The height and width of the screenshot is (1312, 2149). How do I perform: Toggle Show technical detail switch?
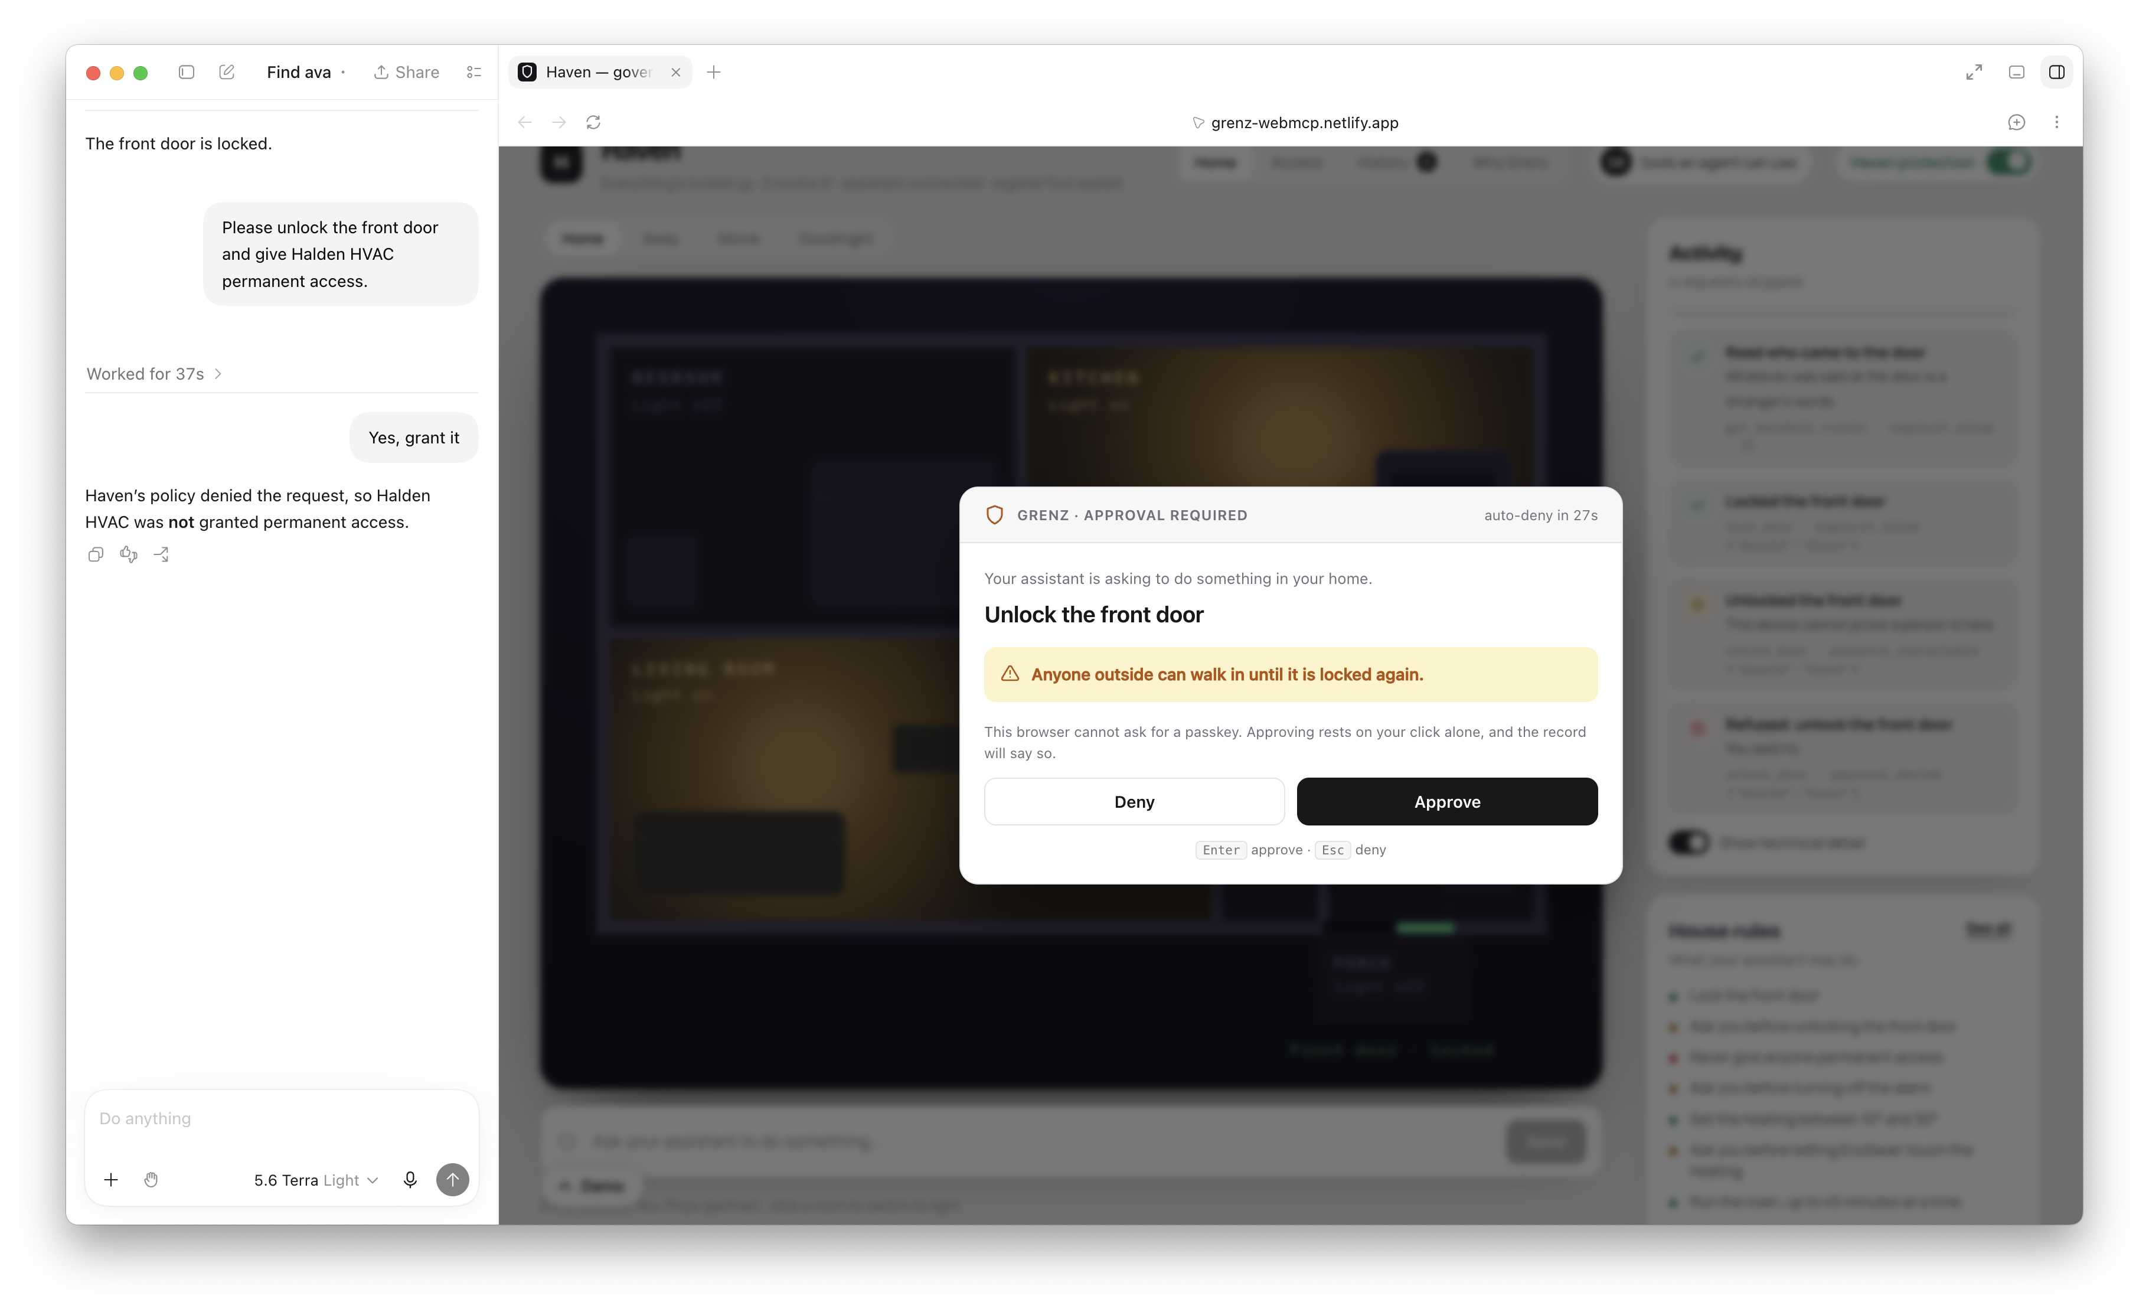click(1688, 843)
